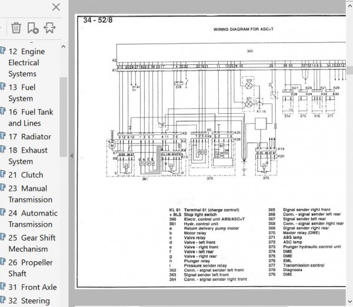Click the bookmark icon beside 24 Automatic
Screen dimensions: 353x307
coord(2,212)
